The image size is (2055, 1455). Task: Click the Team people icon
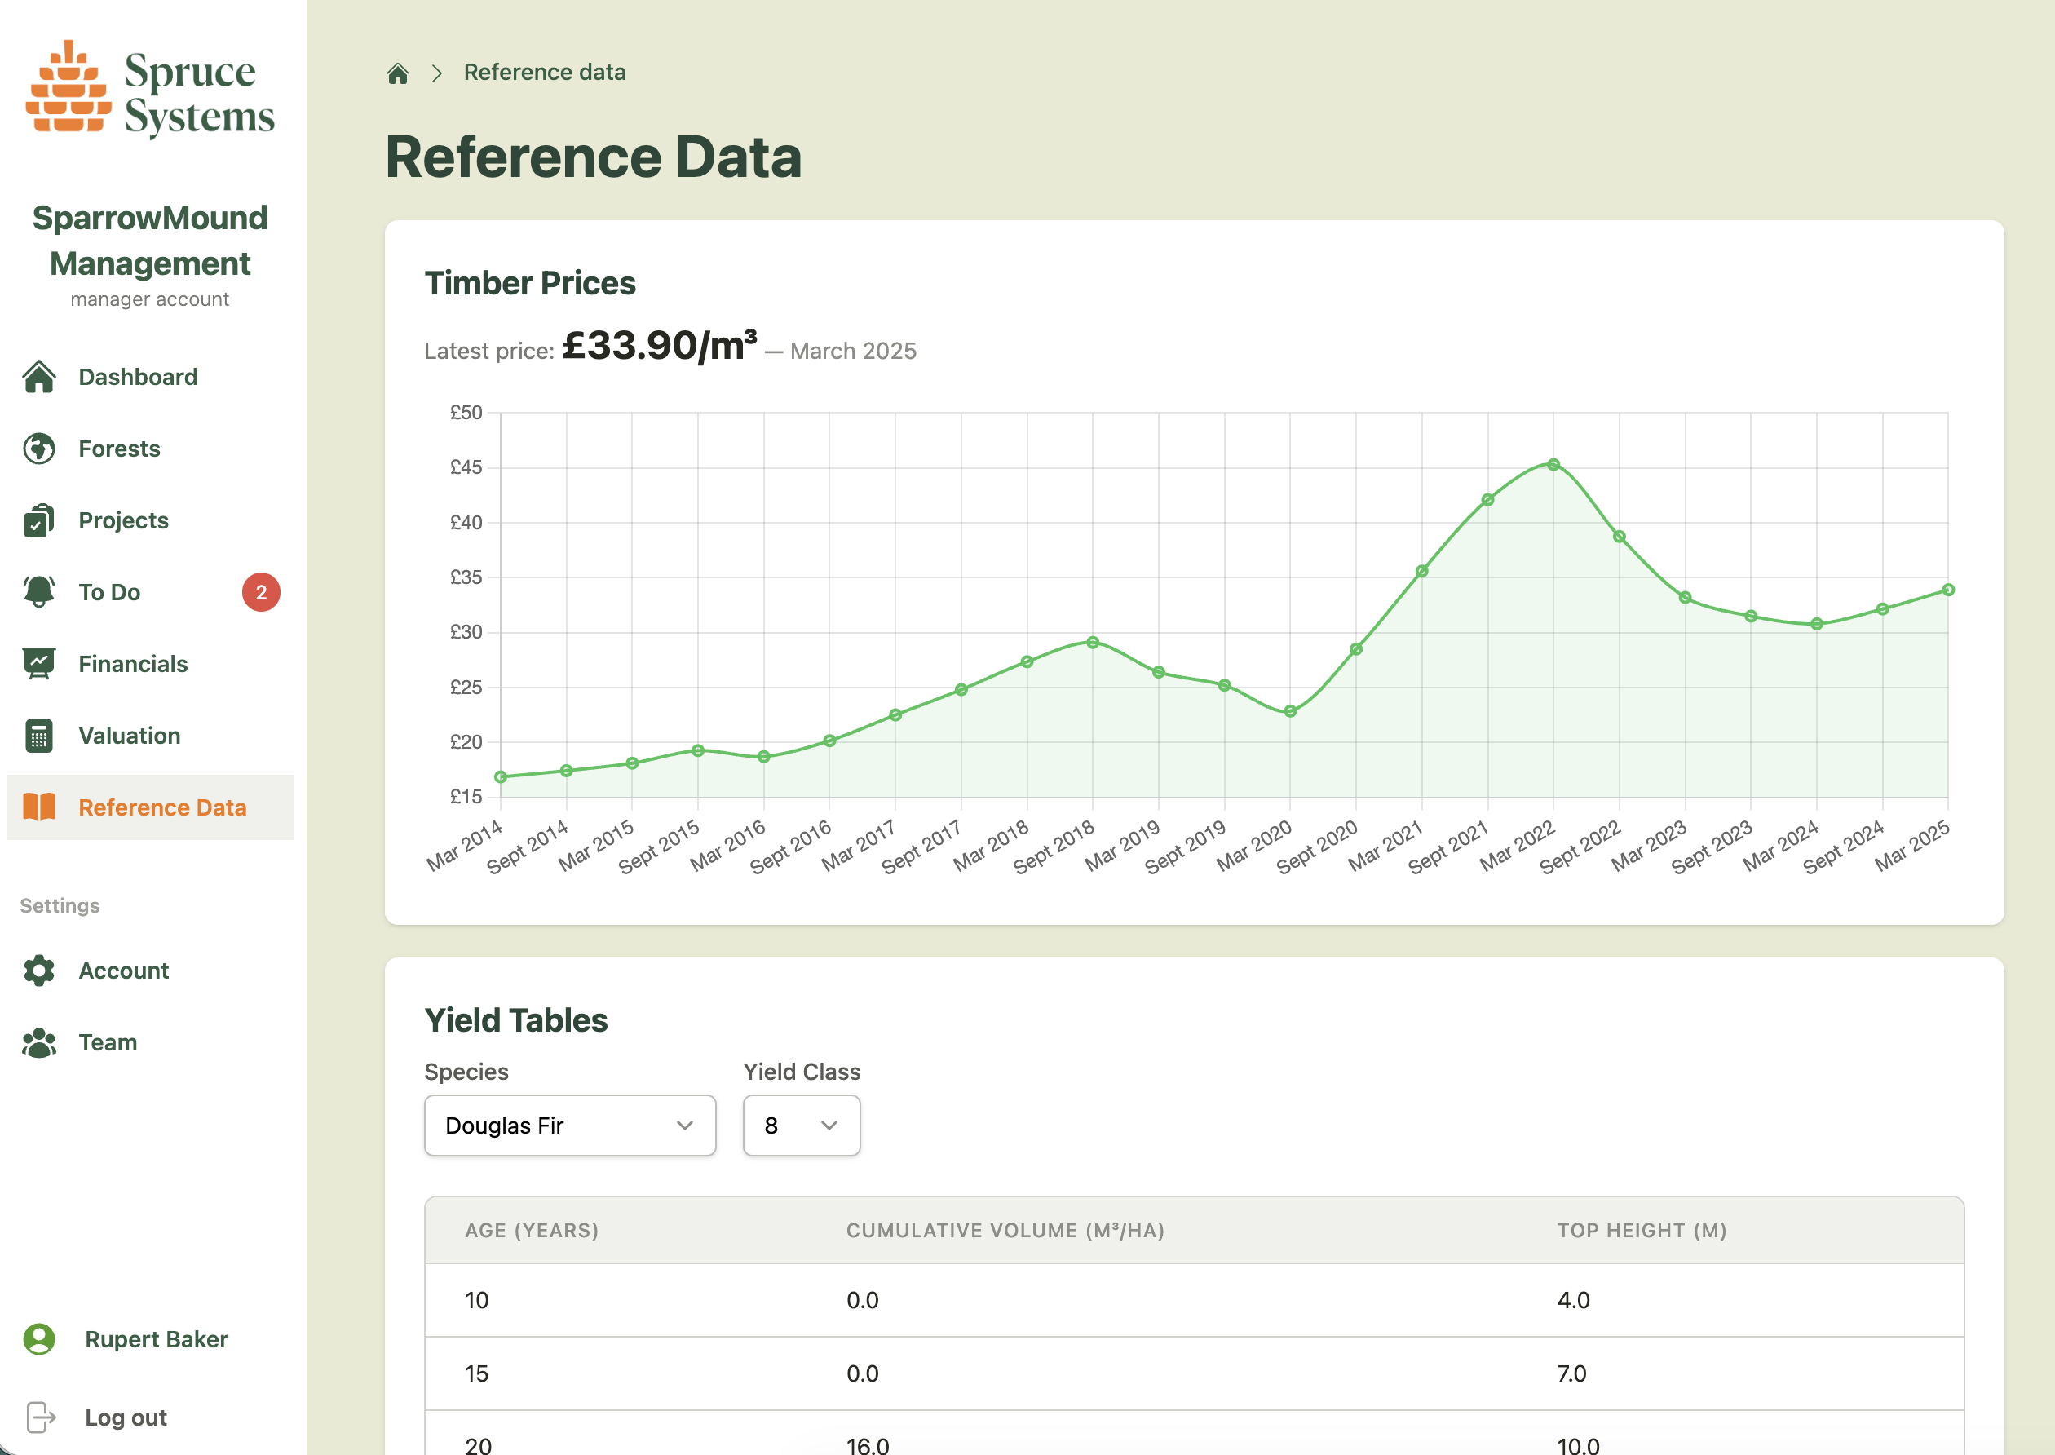tap(39, 1042)
